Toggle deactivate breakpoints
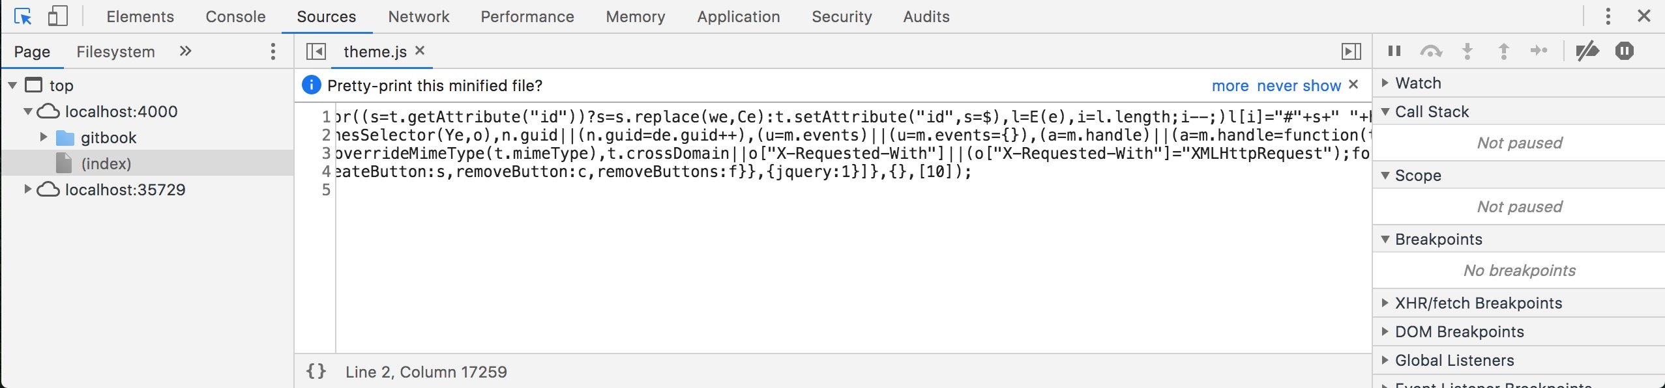Image resolution: width=1665 pixels, height=388 pixels. tap(1589, 50)
